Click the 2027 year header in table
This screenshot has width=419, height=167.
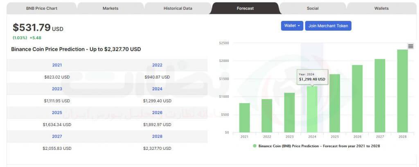coord(57,136)
